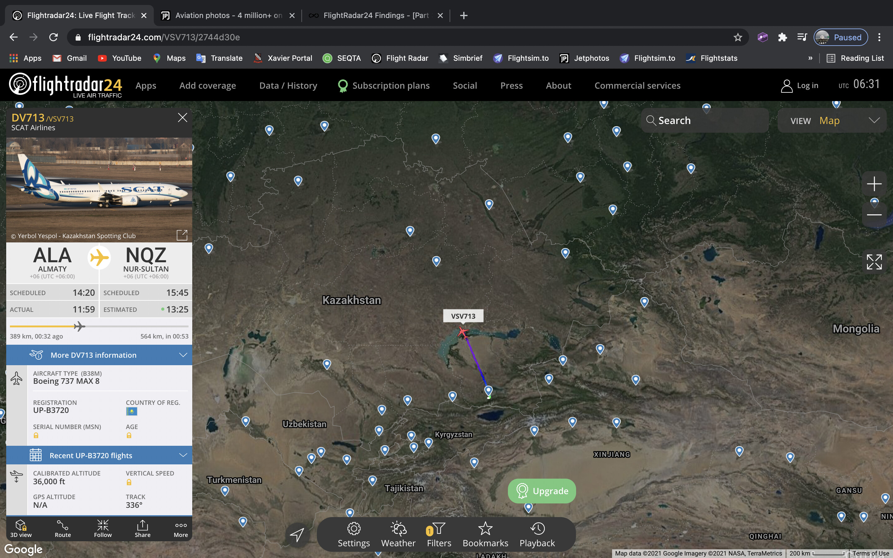The width and height of the screenshot is (893, 558).
Task: Click the flight progress bar plane marker
Action: 79,326
